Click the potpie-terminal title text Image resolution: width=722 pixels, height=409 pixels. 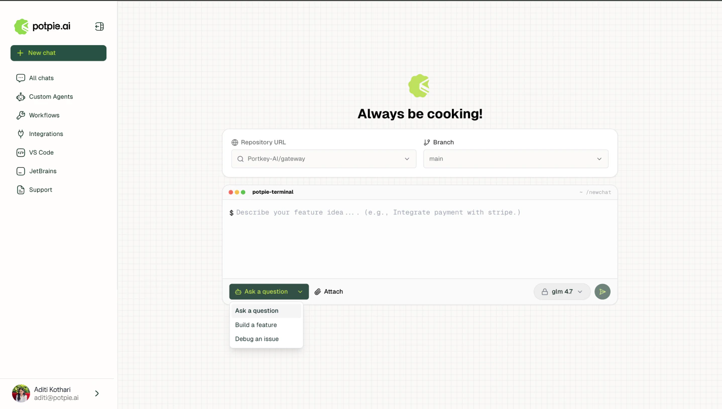point(273,192)
